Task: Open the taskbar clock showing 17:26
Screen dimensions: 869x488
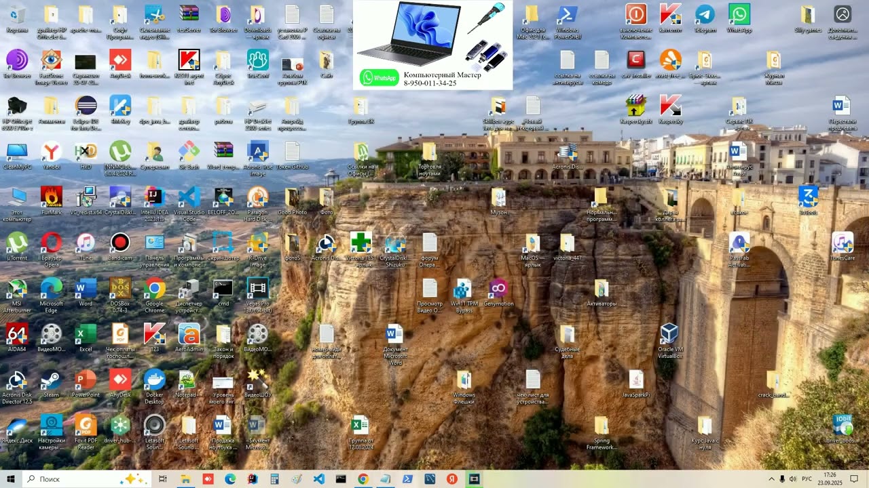Action: (x=830, y=479)
